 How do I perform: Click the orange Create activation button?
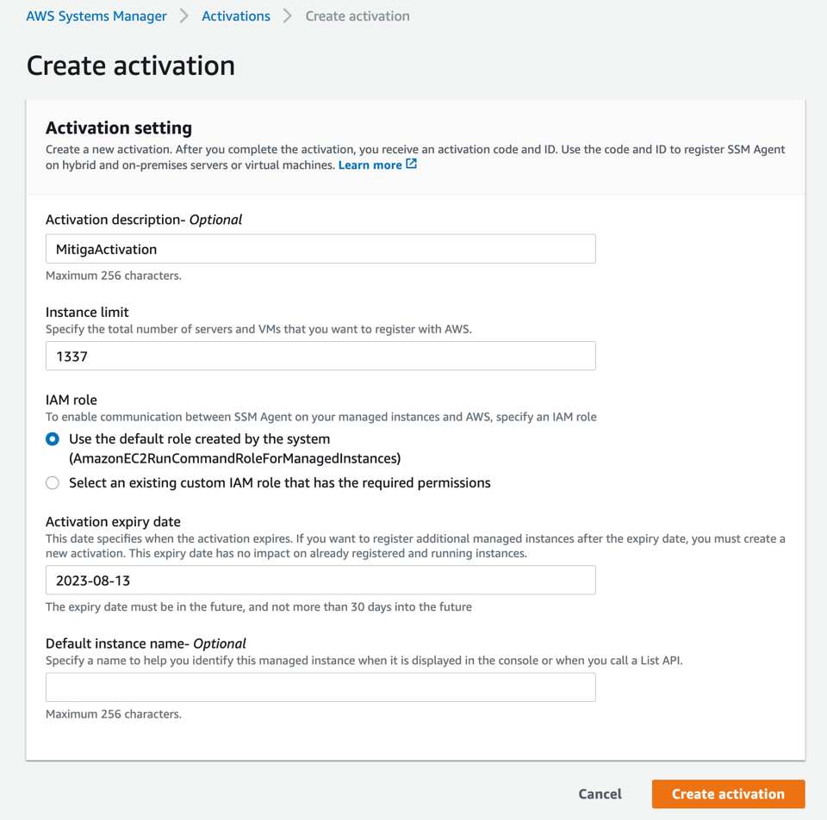click(729, 794)
